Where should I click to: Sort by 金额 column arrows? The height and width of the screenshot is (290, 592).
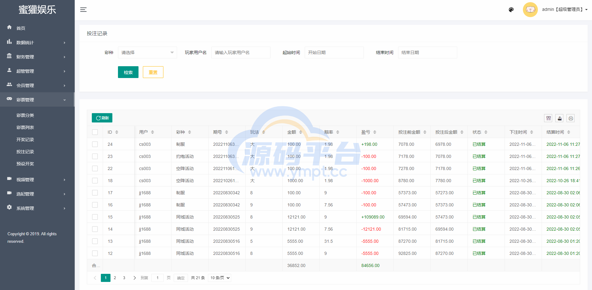pos(301,132)
